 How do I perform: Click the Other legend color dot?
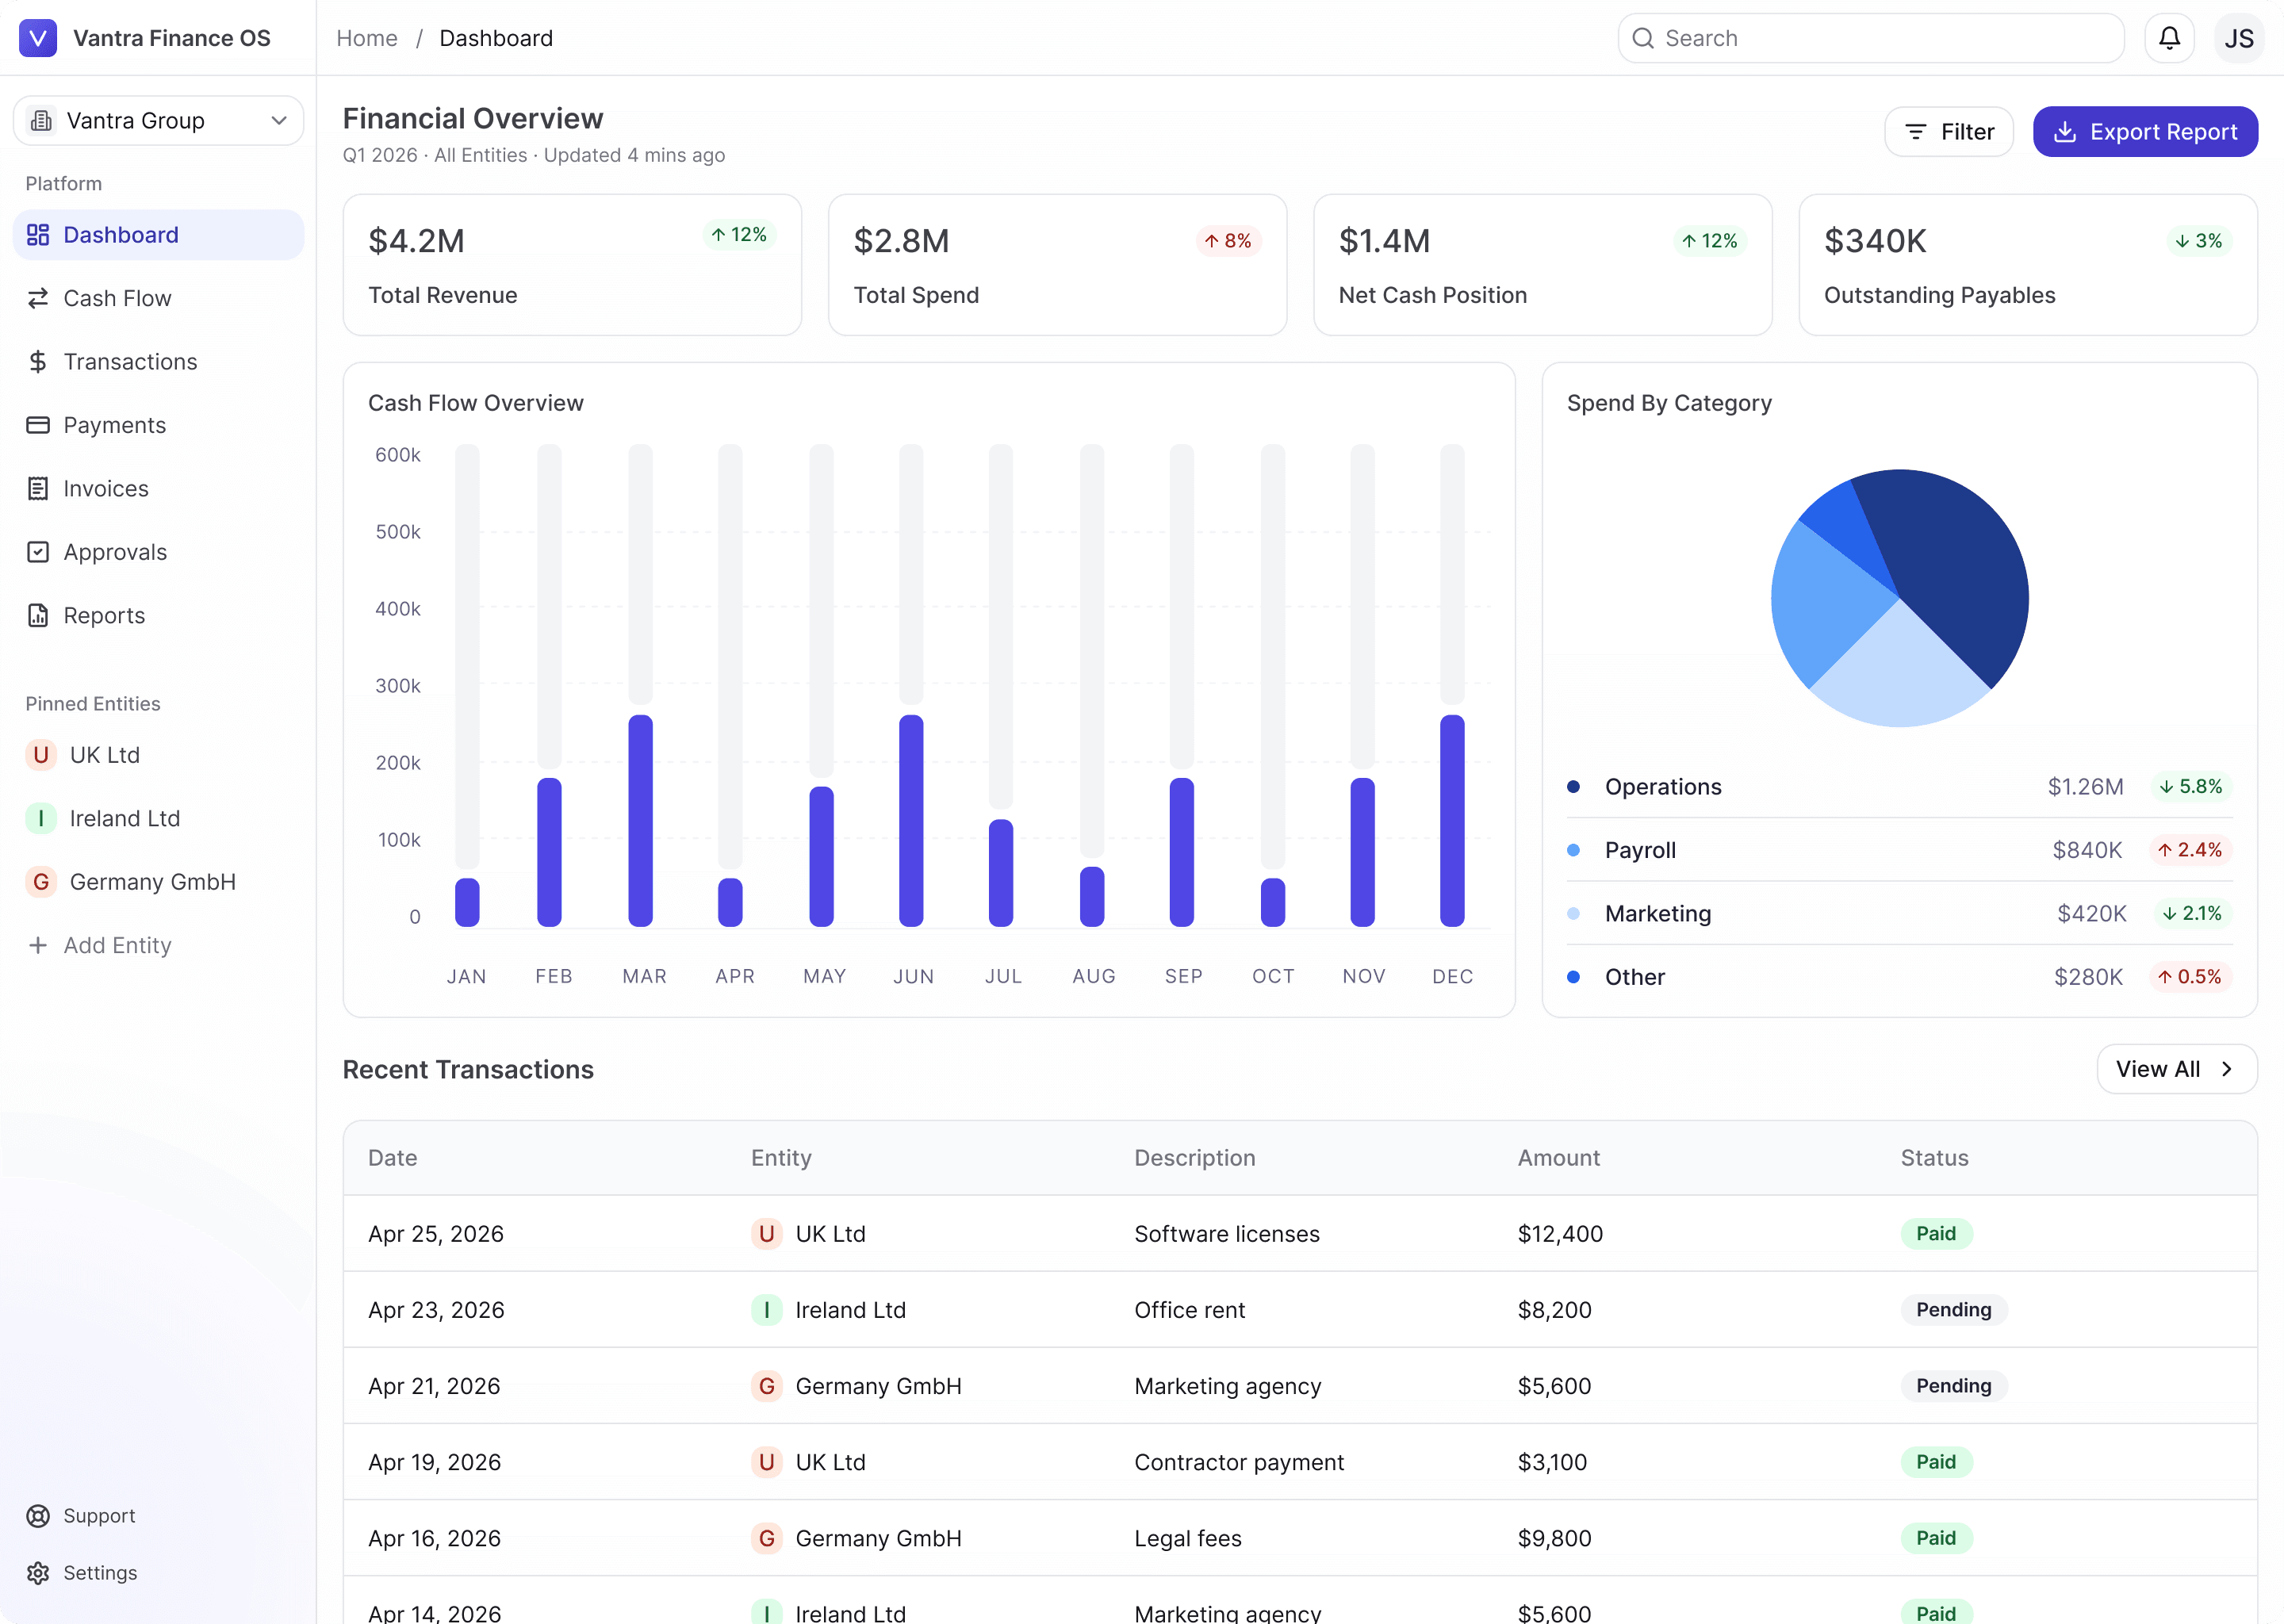1573,977
